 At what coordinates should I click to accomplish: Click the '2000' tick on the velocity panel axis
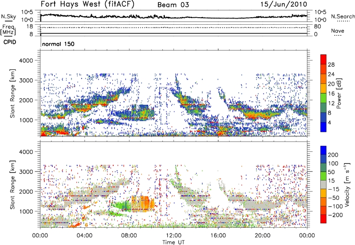(x=26, y=191)
